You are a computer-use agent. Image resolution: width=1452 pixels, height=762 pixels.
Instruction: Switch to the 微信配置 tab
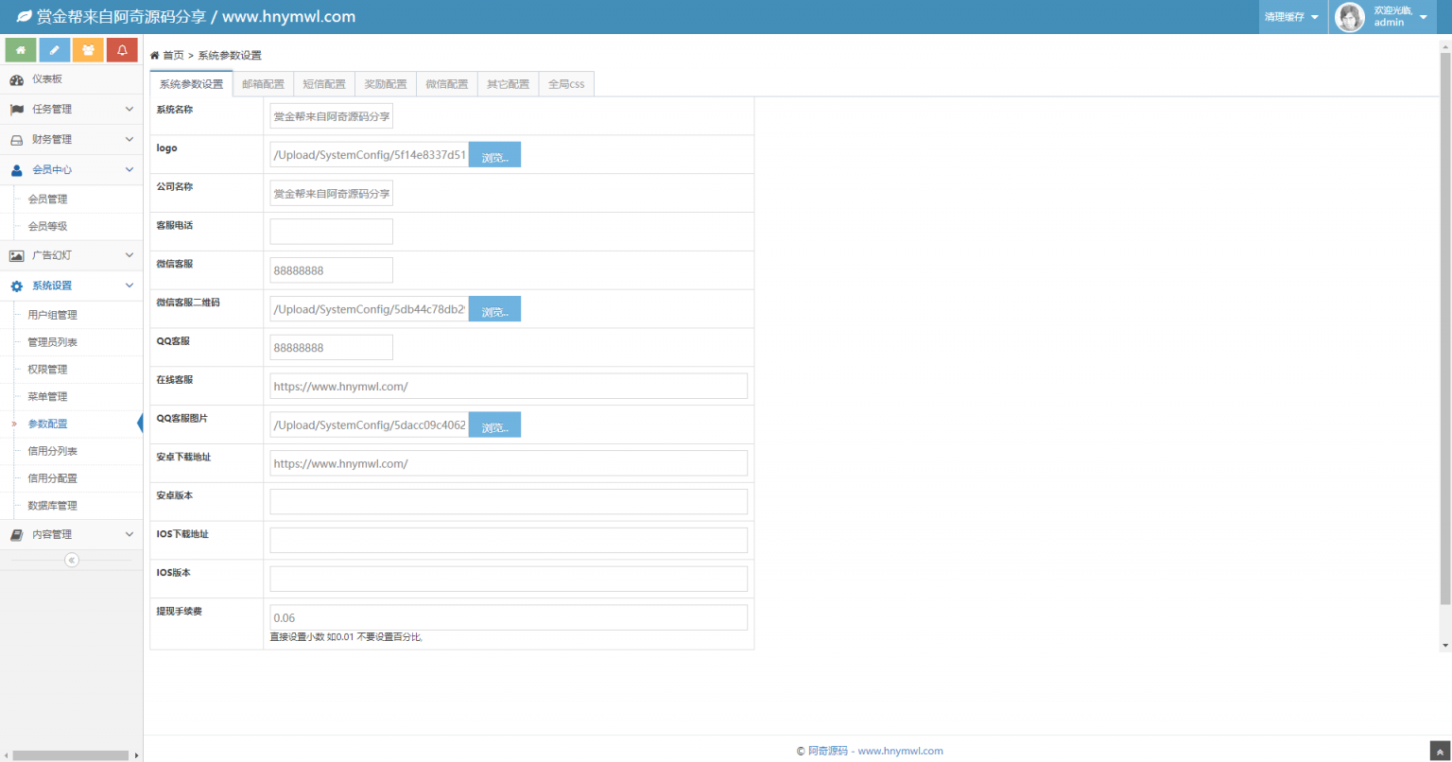[446, 84]
